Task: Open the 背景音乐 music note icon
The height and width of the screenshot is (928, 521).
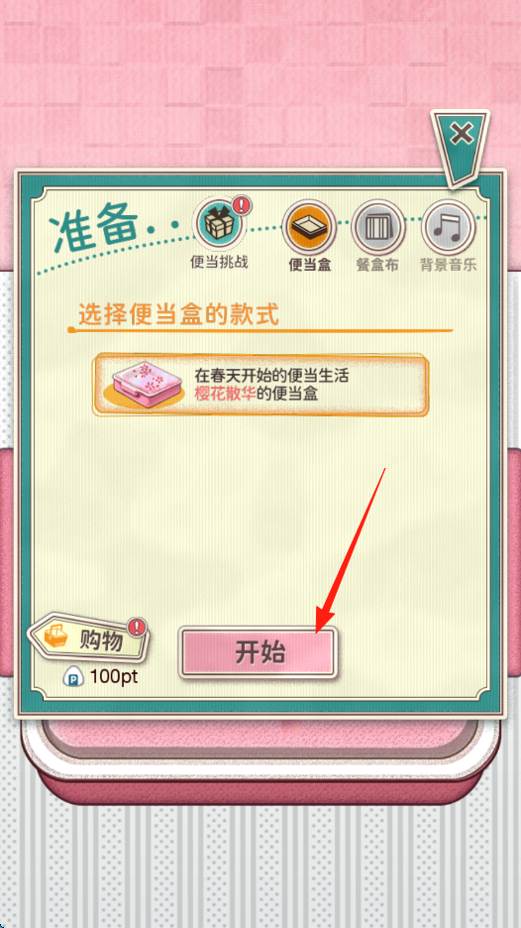Action: 448,227
